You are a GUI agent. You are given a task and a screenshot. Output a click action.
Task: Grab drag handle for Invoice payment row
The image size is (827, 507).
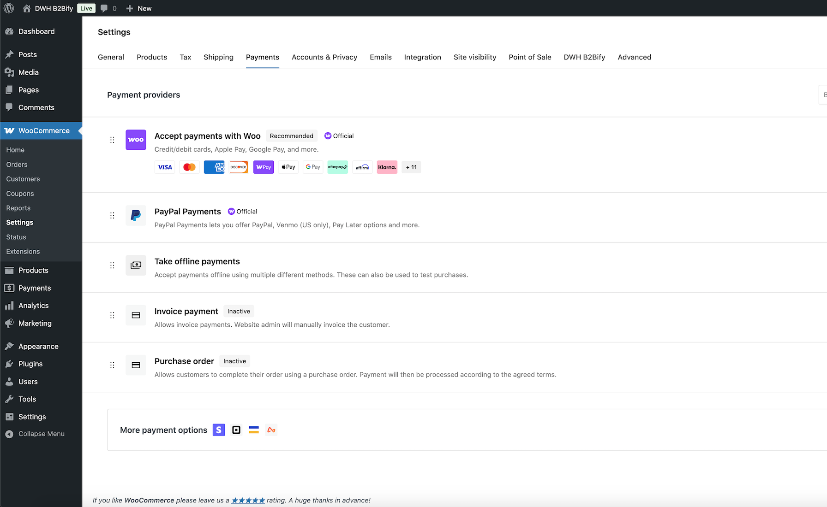coord(112,315)
